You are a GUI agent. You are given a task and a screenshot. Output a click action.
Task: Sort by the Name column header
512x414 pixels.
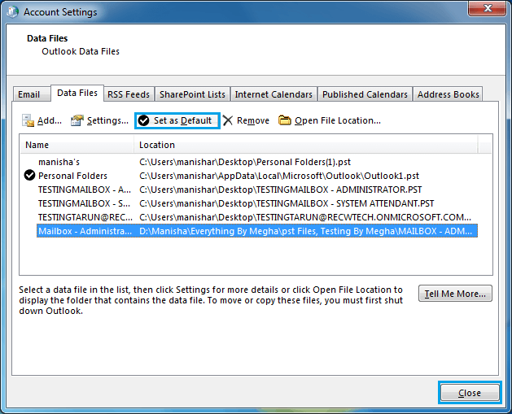[77, 145]
